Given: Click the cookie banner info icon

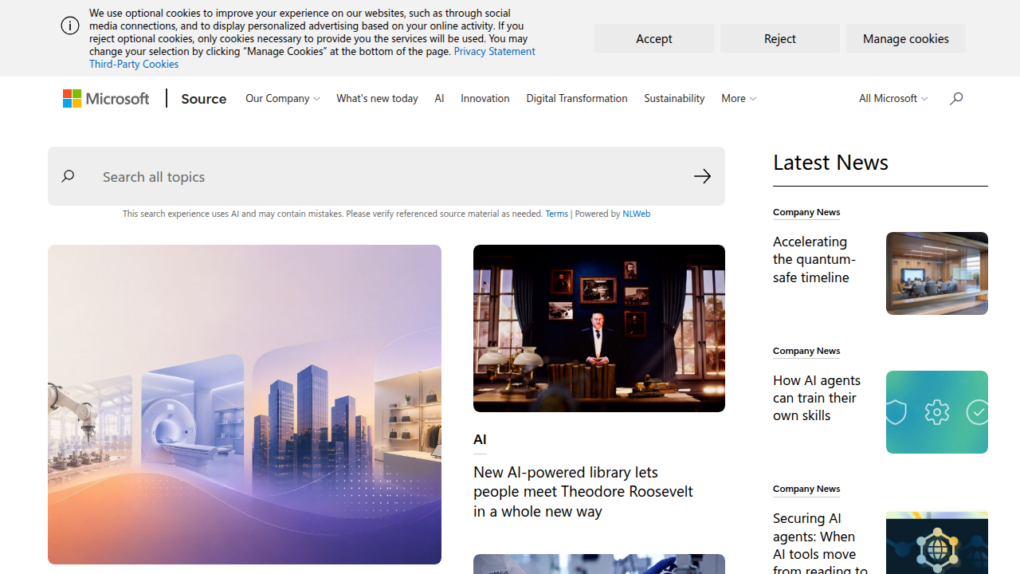Looking at the screenshot, I should (70, 26).
